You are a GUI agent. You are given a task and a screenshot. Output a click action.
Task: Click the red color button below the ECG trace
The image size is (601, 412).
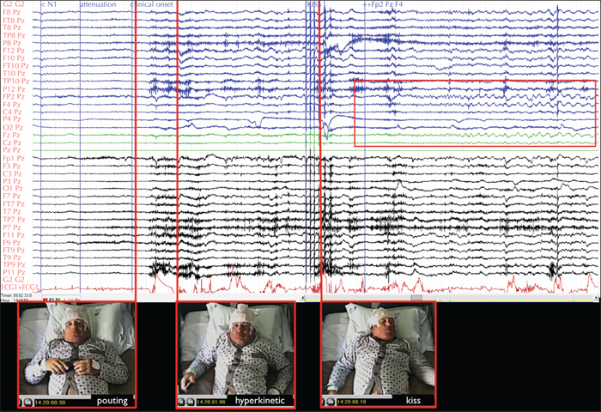46,300
